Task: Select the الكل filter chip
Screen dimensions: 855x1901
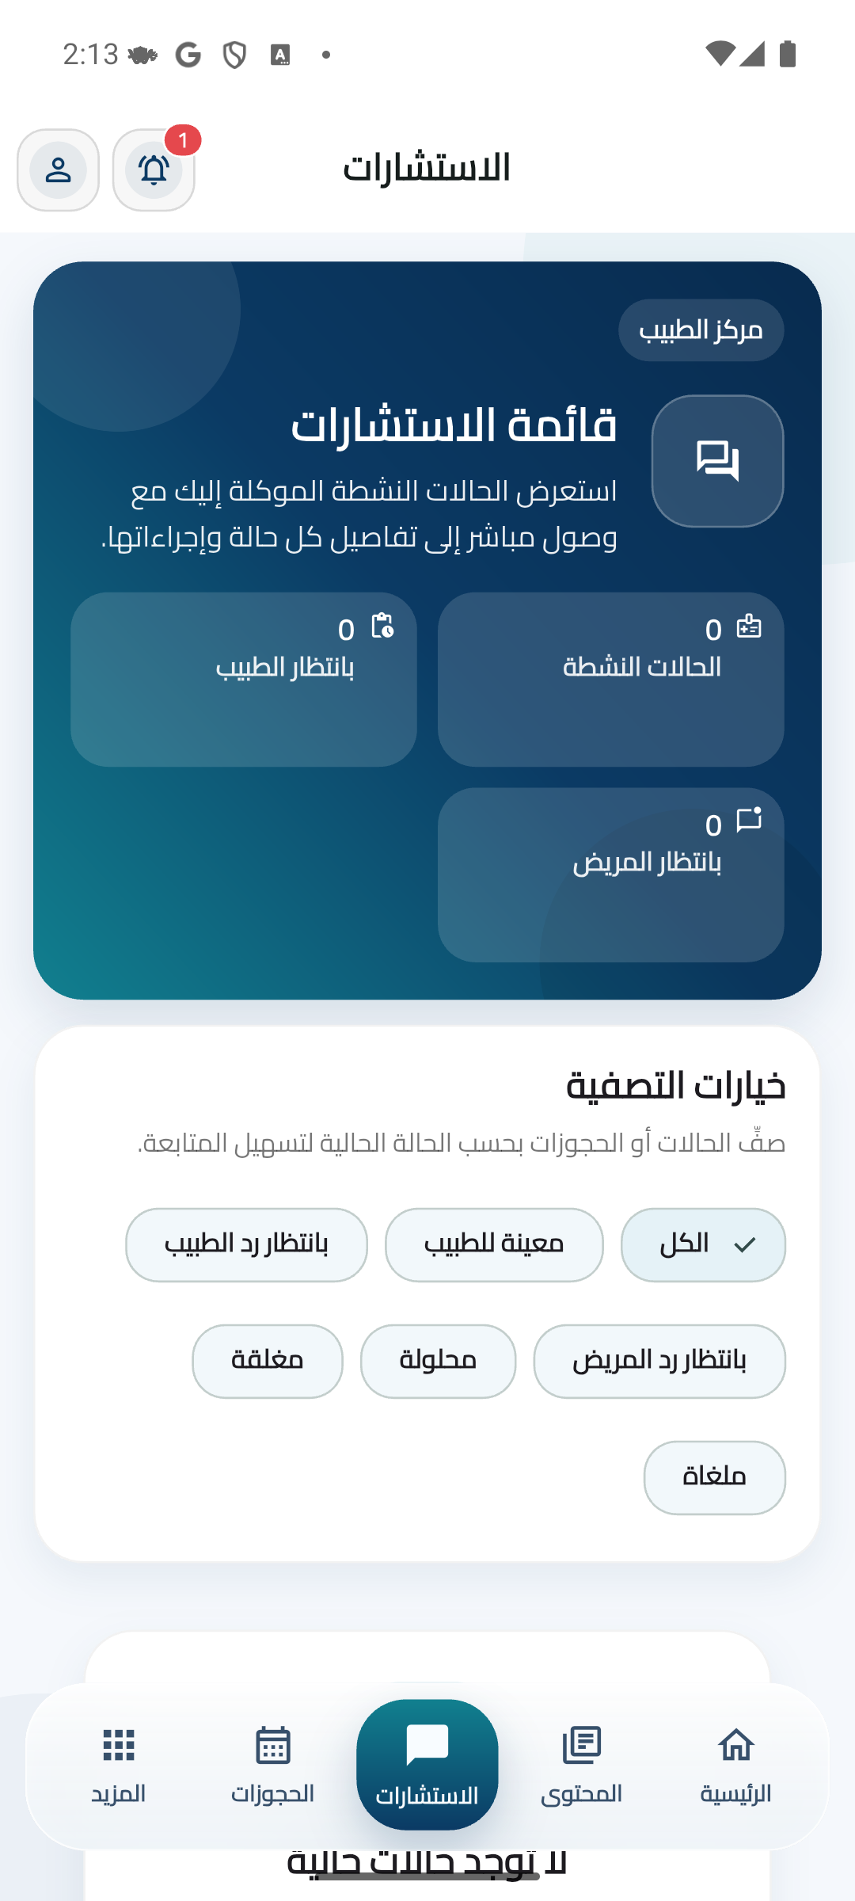Action: click(703, 1244)
